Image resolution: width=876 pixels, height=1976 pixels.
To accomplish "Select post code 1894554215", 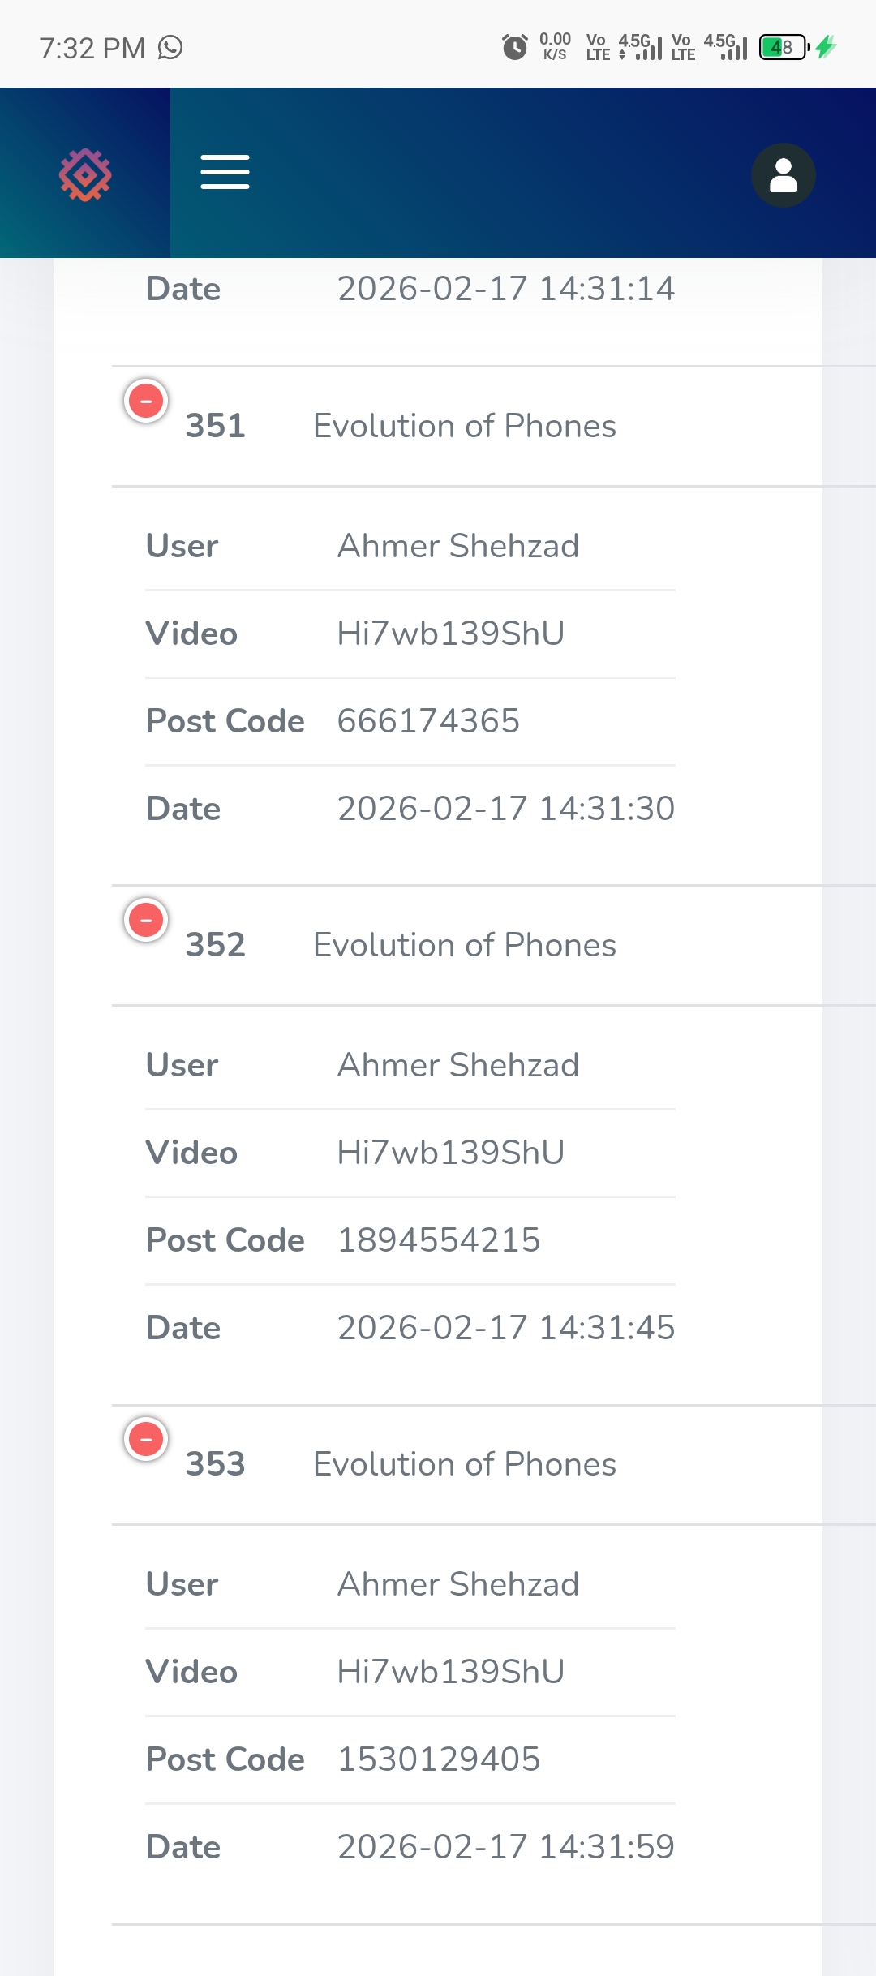I will point(439,1240).
